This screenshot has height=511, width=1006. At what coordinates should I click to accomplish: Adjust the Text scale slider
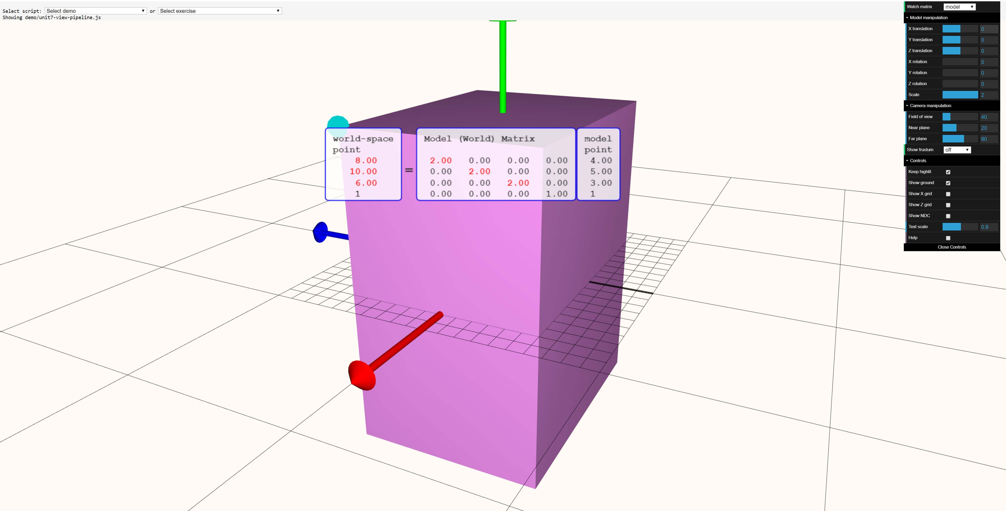tap(960, 226)
